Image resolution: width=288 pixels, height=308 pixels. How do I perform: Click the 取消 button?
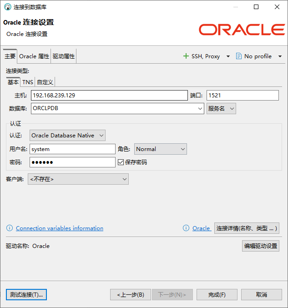262,294
